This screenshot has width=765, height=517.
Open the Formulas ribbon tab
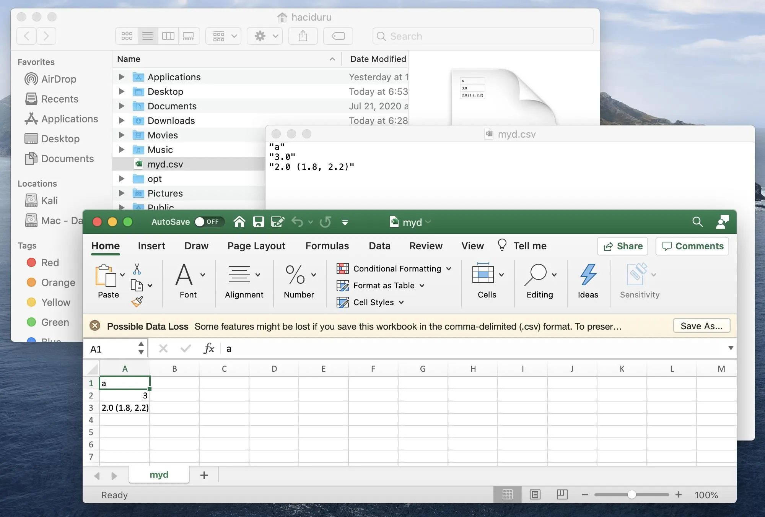[327, 246]
